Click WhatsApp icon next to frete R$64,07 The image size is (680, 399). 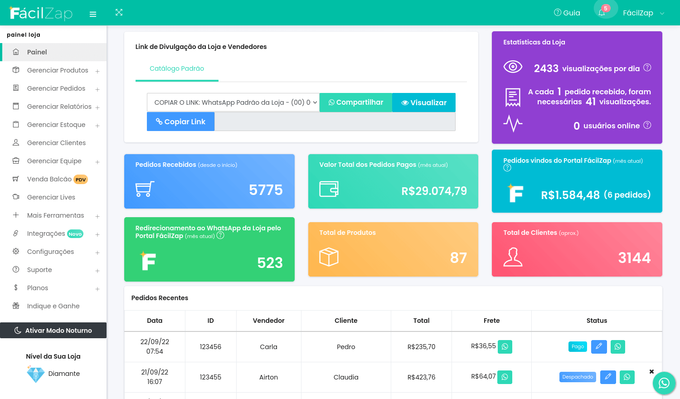pyautogui.click(x=505, y=377)
